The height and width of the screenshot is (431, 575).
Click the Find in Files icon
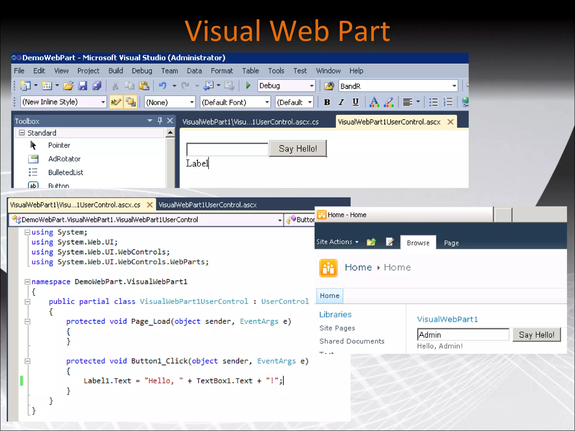click(x=329, y=86)
